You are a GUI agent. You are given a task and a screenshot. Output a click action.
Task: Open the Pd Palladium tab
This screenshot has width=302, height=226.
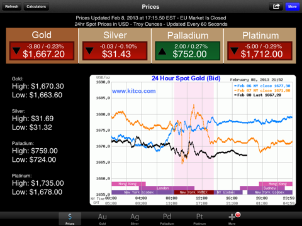pos(167,219)
